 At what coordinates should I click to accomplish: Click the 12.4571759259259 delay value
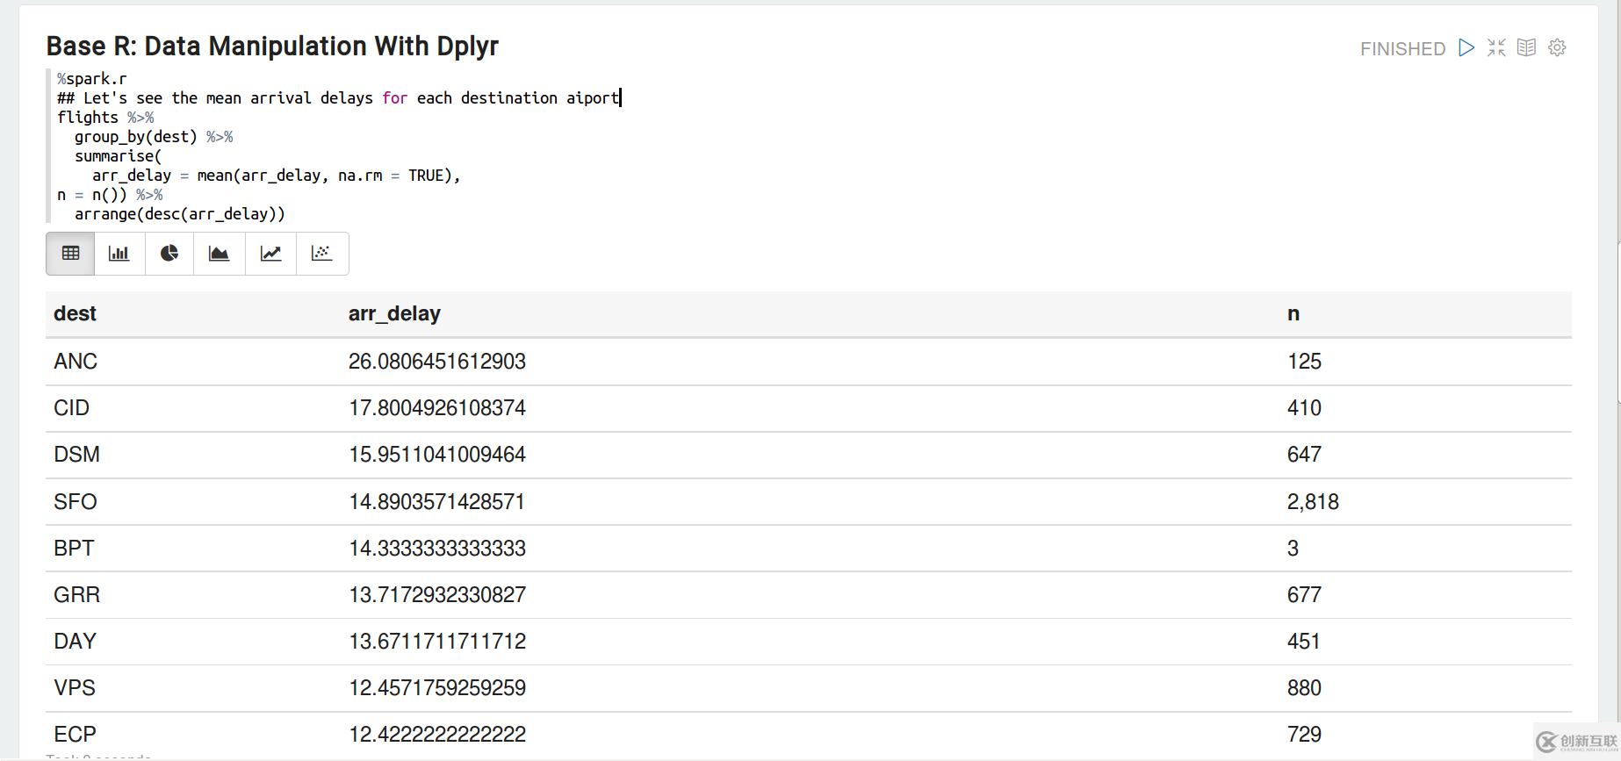(x=437, y=687)
